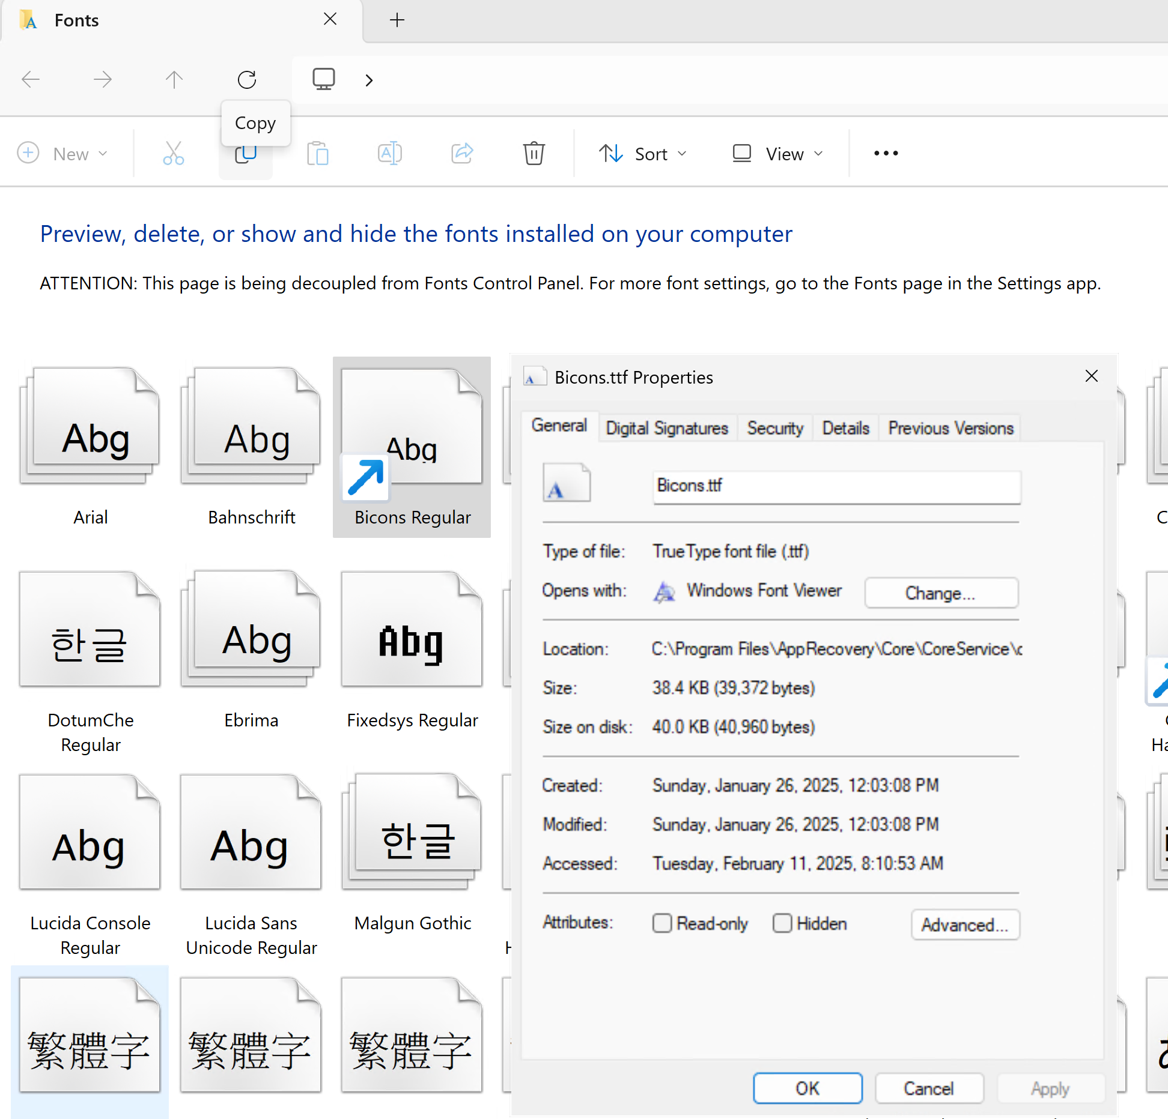Click the Delete icon in the toolbar
Screen dimensions: 1168x1119
534,153
